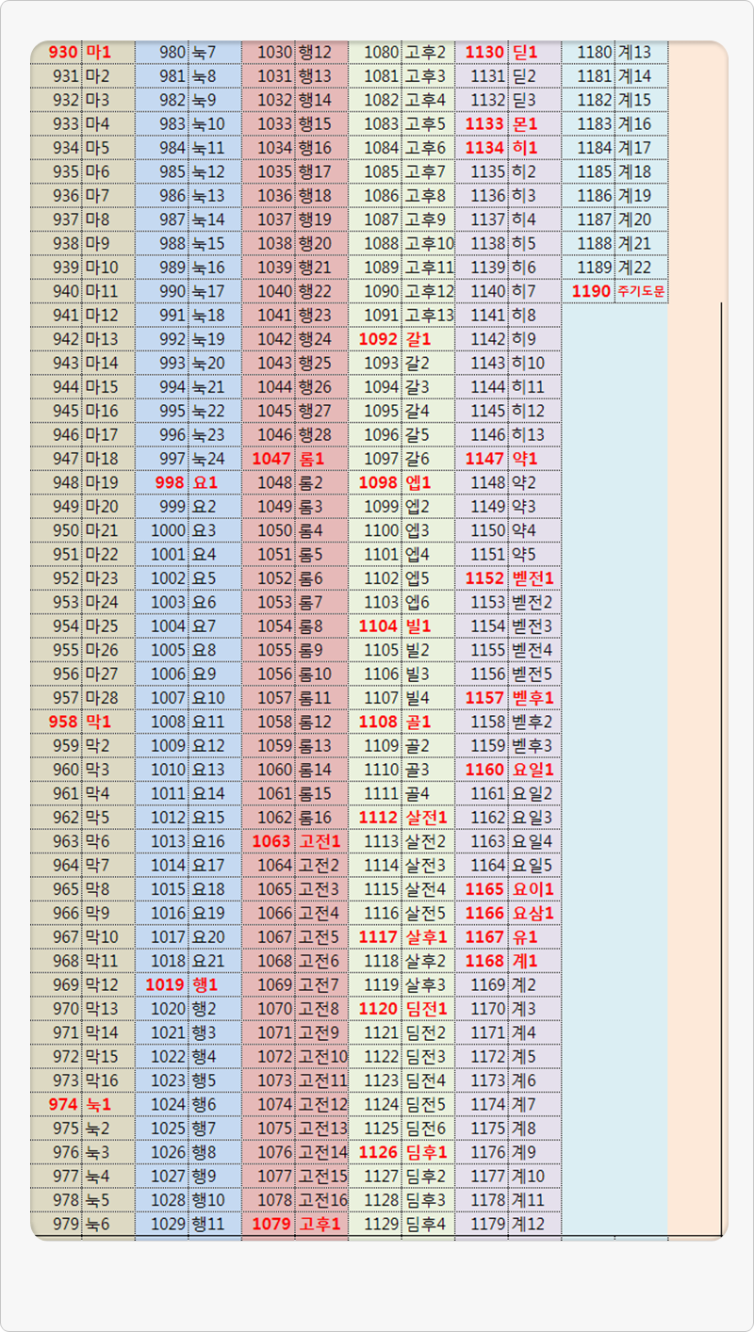
Task: Click the red number 1190
Action: click(589, 291)
